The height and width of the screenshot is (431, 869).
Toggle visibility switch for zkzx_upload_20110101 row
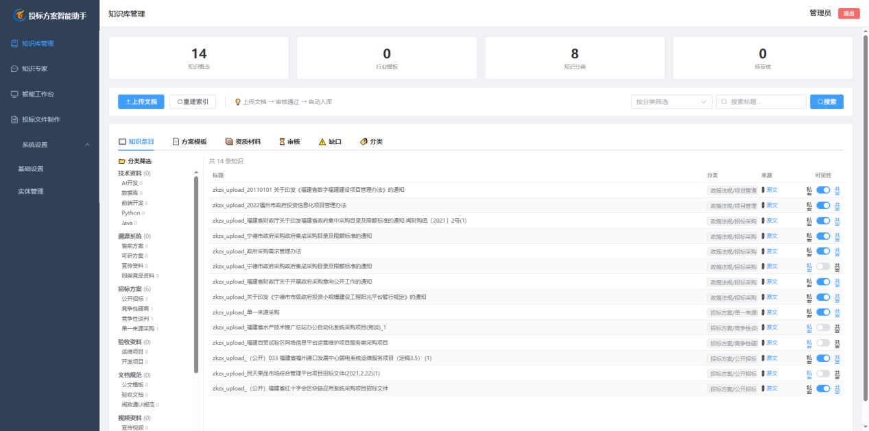823,190
